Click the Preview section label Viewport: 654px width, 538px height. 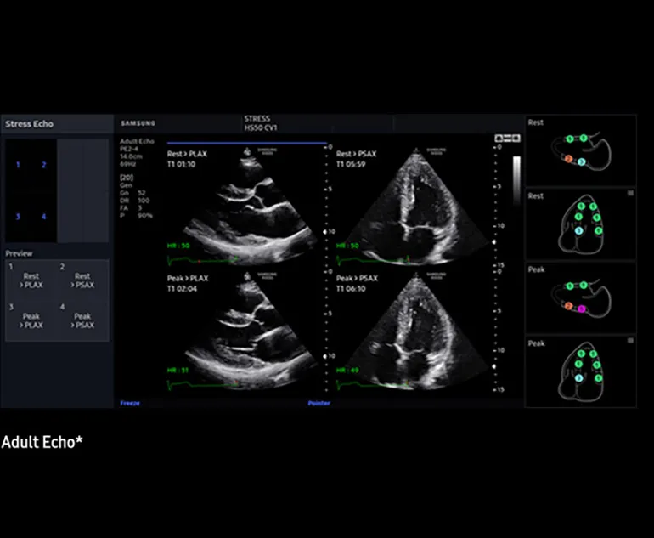[x=20, y=253]
